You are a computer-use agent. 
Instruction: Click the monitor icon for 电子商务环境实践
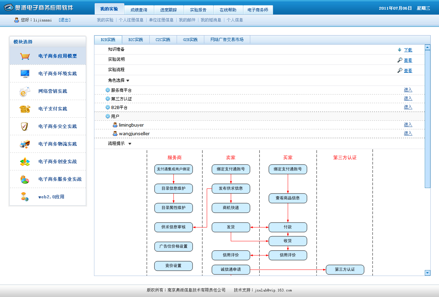[25, 73]
